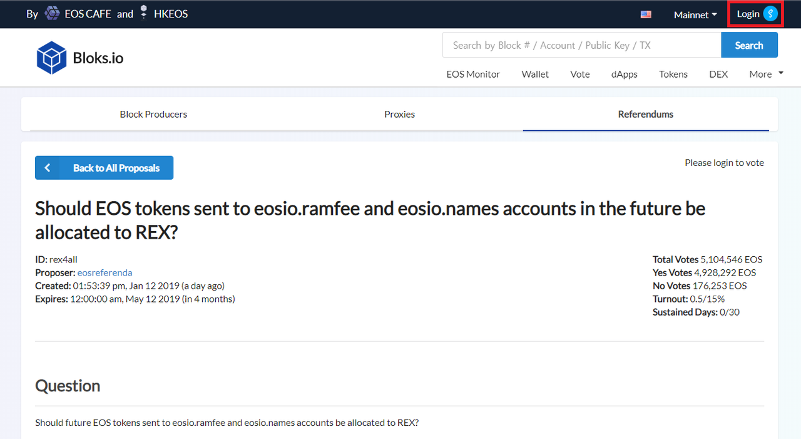Select the Referendums tab

645,114
